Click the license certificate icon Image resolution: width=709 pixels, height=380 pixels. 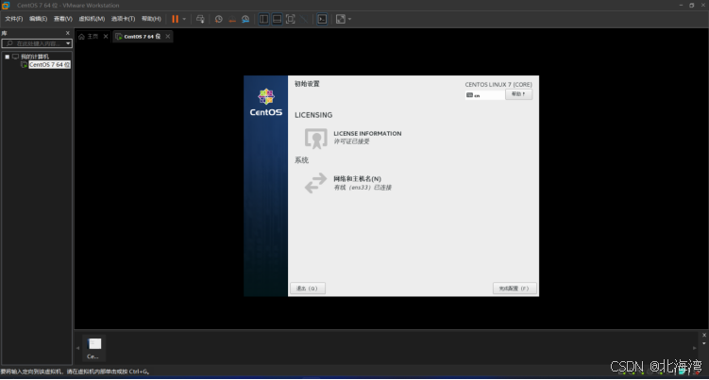click(x=315, y=138)
